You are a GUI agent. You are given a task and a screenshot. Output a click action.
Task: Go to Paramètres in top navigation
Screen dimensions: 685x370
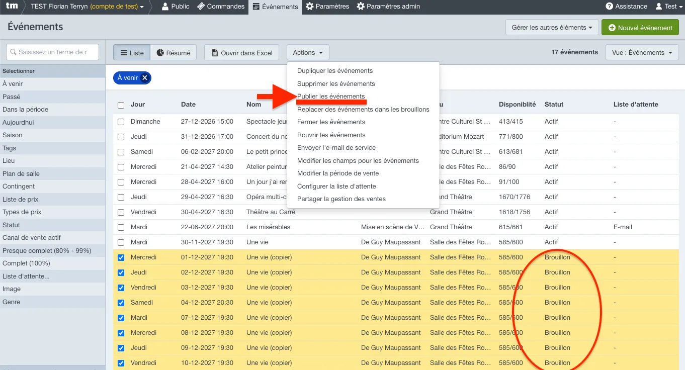(327, 7)
